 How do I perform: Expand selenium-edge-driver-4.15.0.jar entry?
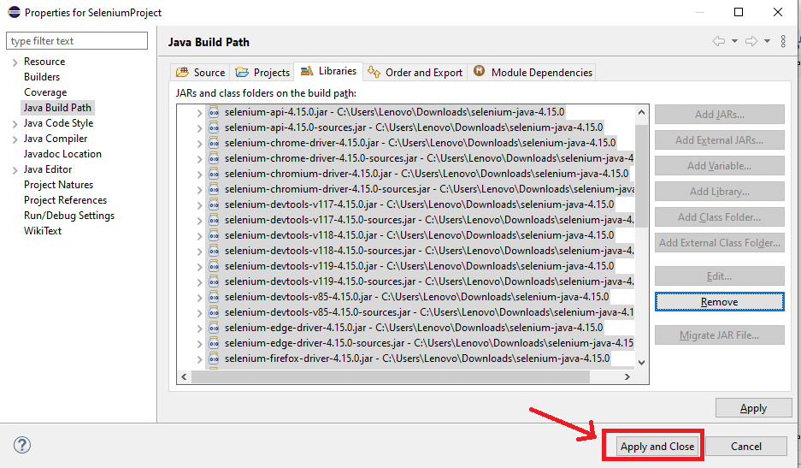tap(200, 329)
